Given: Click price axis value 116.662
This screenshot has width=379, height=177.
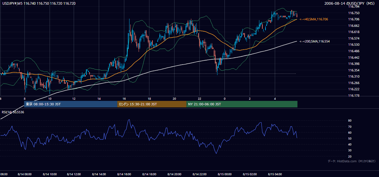Looking at the screenshot, I should (353, 26).
